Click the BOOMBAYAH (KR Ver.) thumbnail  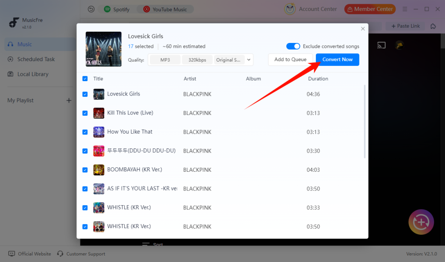pyautogui.click(x=99, y=170)
